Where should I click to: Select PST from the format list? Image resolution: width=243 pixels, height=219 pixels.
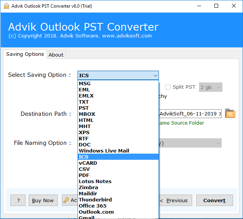118,108
